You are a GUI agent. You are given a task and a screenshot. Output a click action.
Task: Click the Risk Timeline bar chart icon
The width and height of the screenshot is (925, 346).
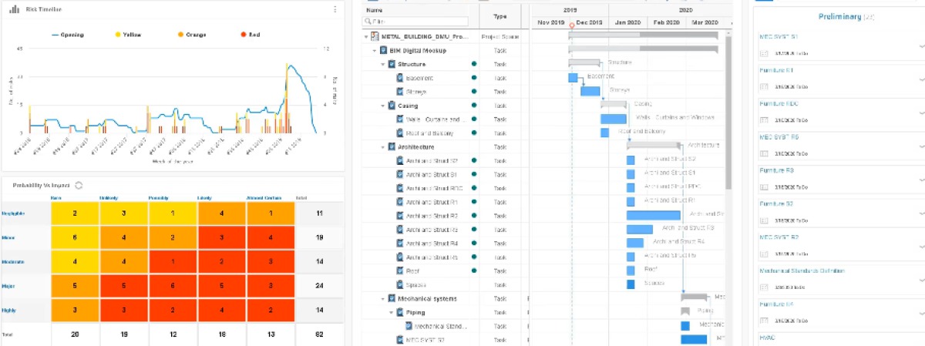tap(15, 9)
